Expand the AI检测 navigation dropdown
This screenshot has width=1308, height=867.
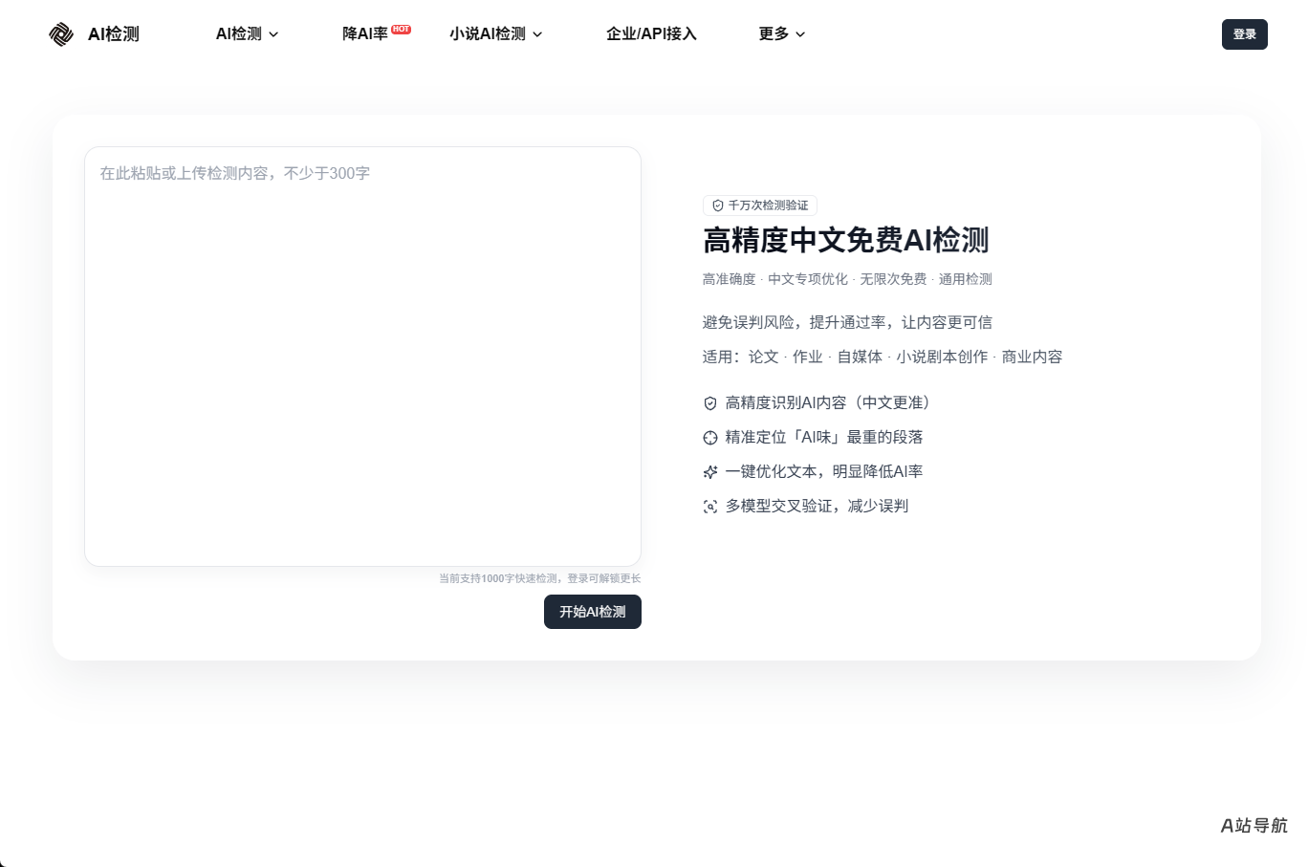pyautogui.click(x=248, y=34)
